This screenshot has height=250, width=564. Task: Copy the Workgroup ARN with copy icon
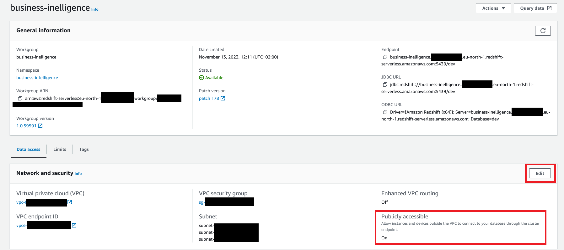tap(20, 98)
